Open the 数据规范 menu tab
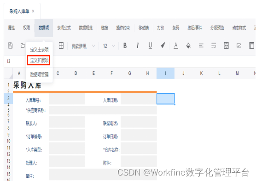This screenshot has width=256, height=181. tap(86, 28)
